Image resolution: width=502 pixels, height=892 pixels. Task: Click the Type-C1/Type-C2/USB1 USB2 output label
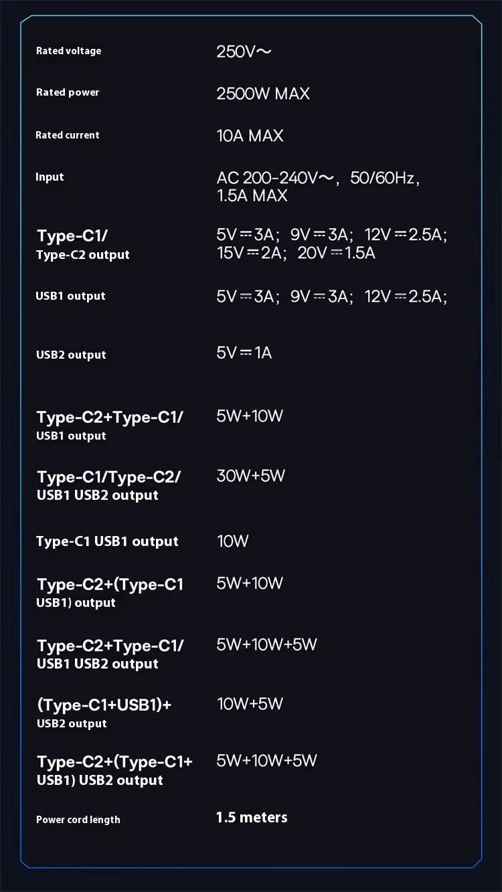pyautogui.click(x=108, y=486)
